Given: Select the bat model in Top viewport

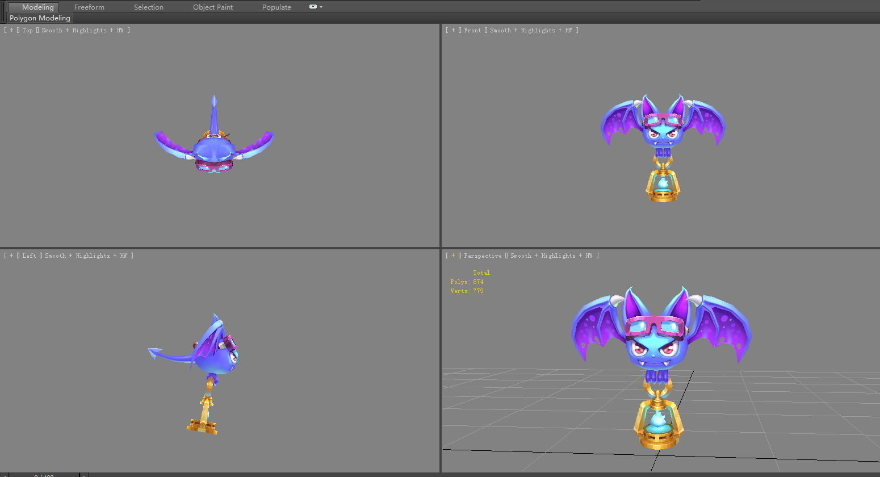Looking at the screenshot, I should [214, 149].
